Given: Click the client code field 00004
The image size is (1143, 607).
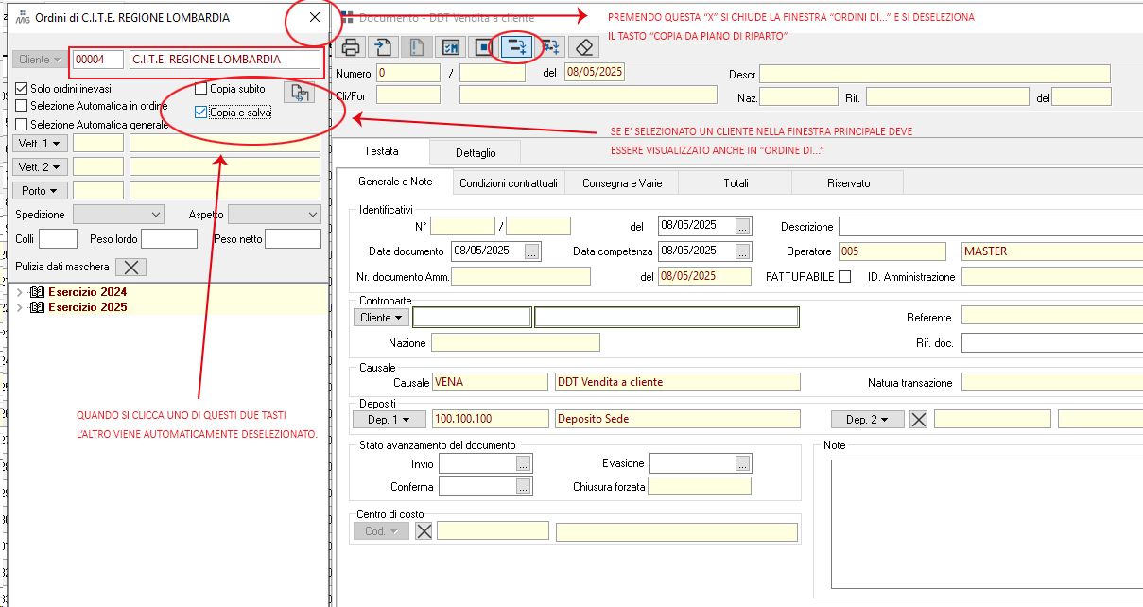Looking at the screenshot, I should [x=98, y=60].
